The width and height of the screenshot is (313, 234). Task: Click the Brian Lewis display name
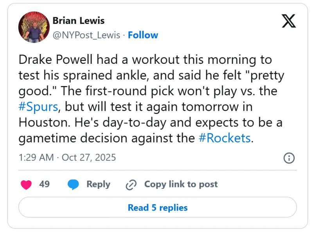pos(79,20)
